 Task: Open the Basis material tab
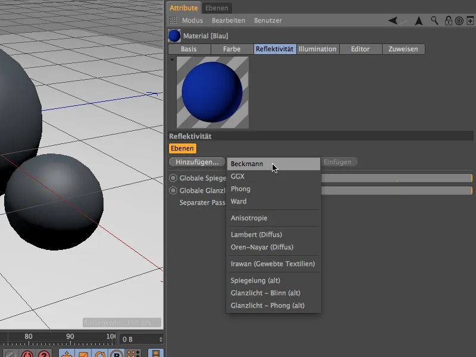(189, 49)
